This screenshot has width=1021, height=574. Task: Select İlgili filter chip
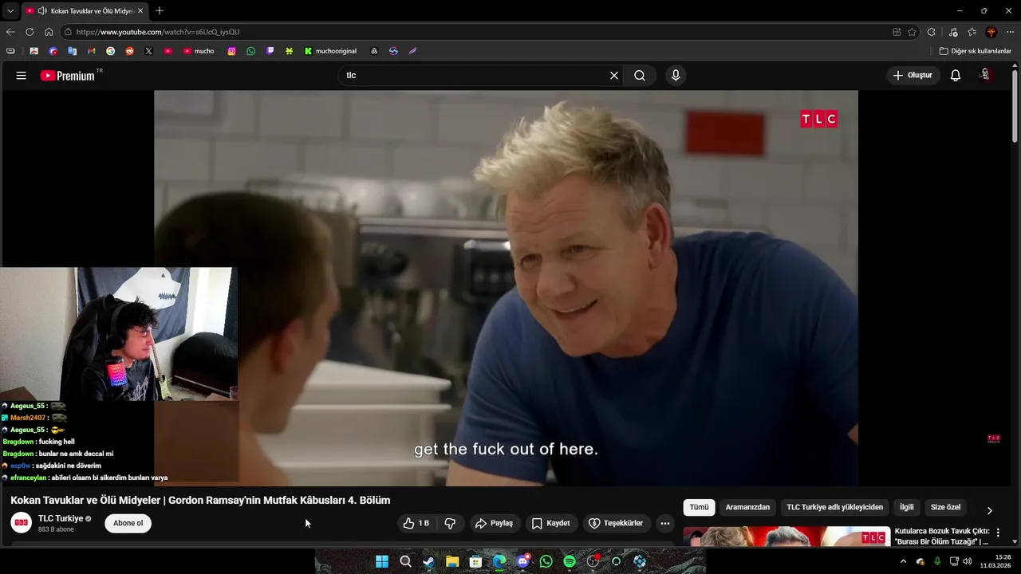907,507
